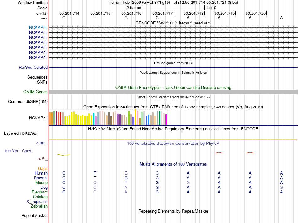Click the 2 bases scale bar
The image size is (298, 223).
[173, 8]
